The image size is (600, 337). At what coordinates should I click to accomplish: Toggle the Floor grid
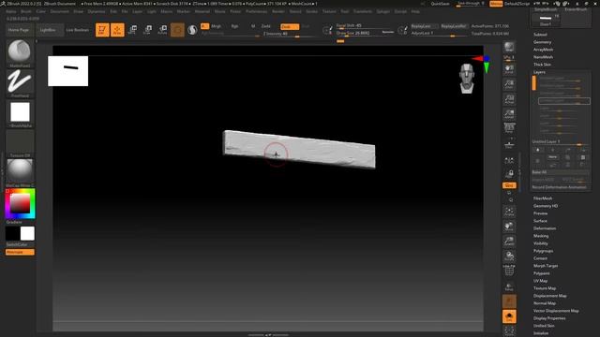(509, 144)
